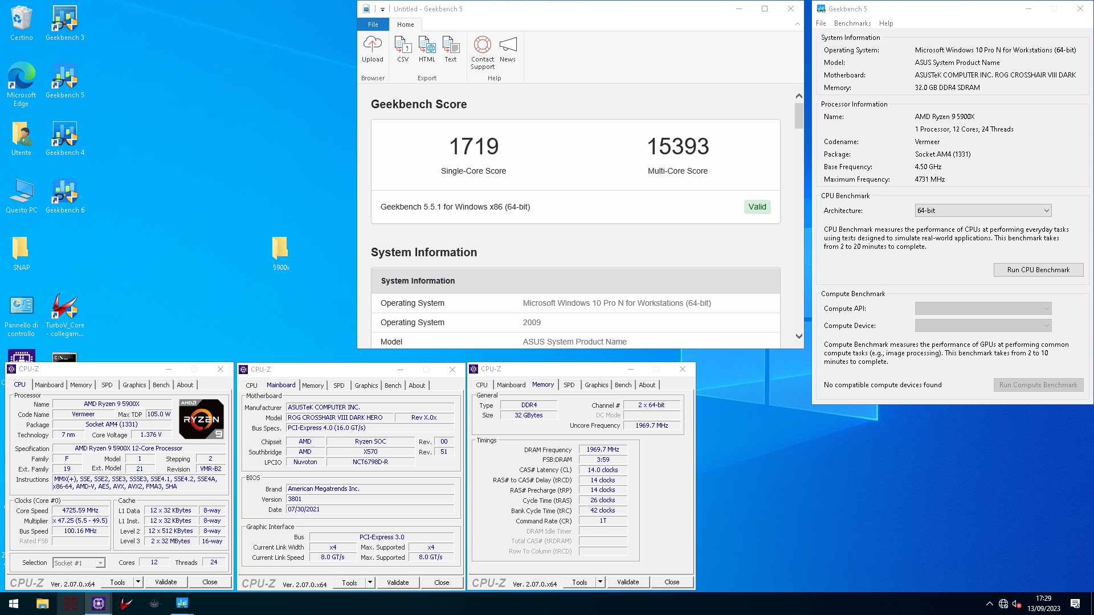Open the Geekbench 6 desktop shortcut
This screenshot has height=615, width=1094.
tap(65, 196)
